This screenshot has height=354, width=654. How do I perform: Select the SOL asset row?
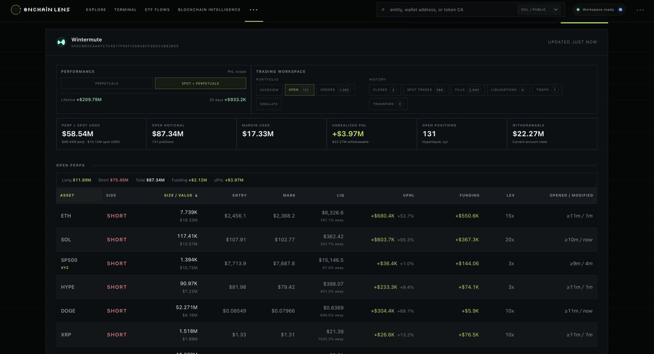pyautogui.click(x=327, y=240)
